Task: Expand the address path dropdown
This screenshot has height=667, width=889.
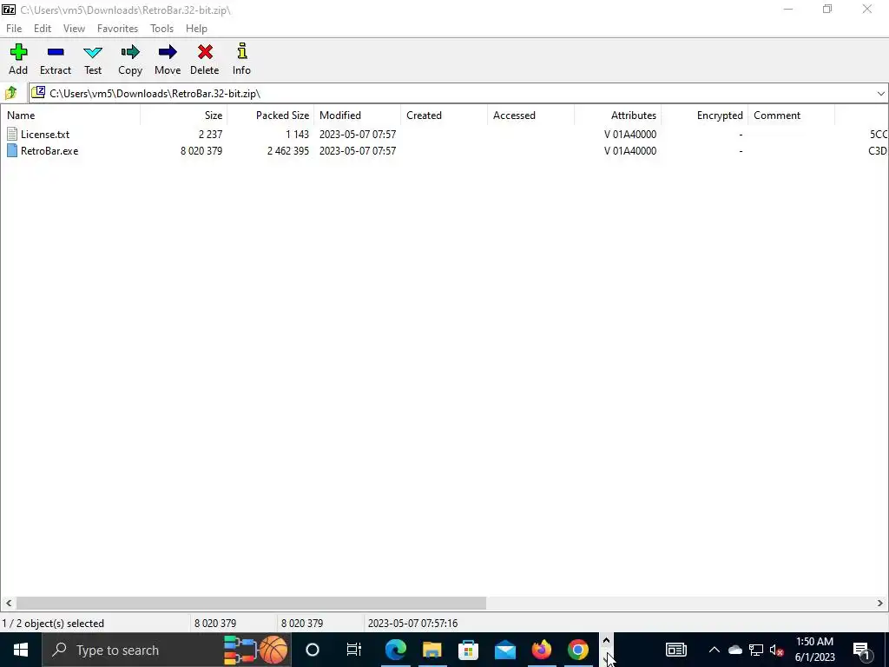Action: point(880,94)
